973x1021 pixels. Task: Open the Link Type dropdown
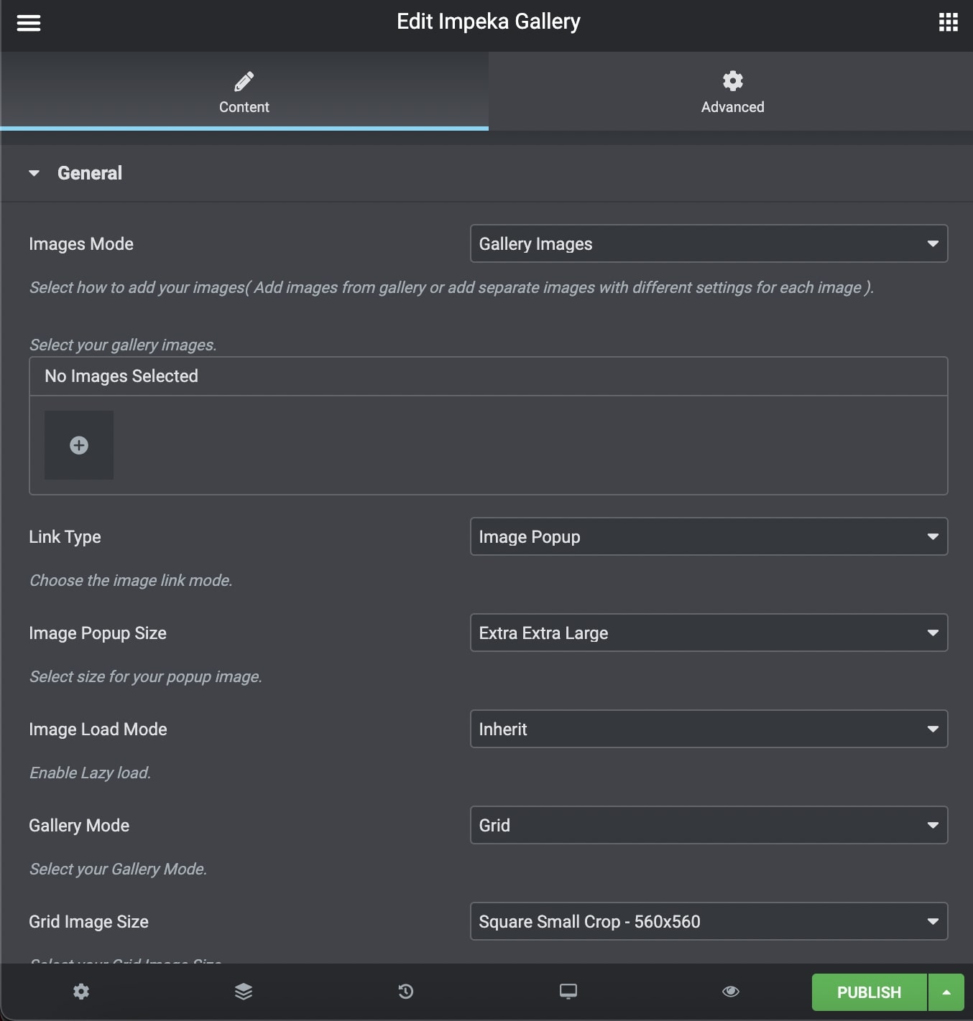[709, 536]
